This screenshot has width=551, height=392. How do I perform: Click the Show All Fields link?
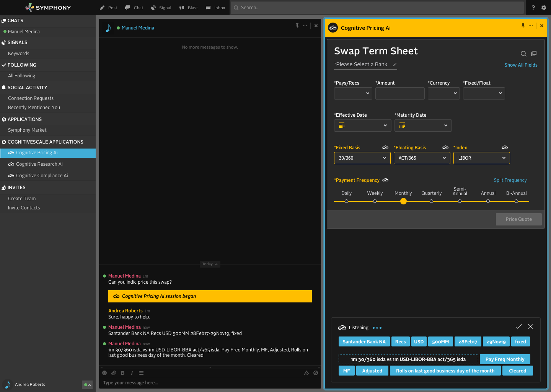tap(521, 65)
